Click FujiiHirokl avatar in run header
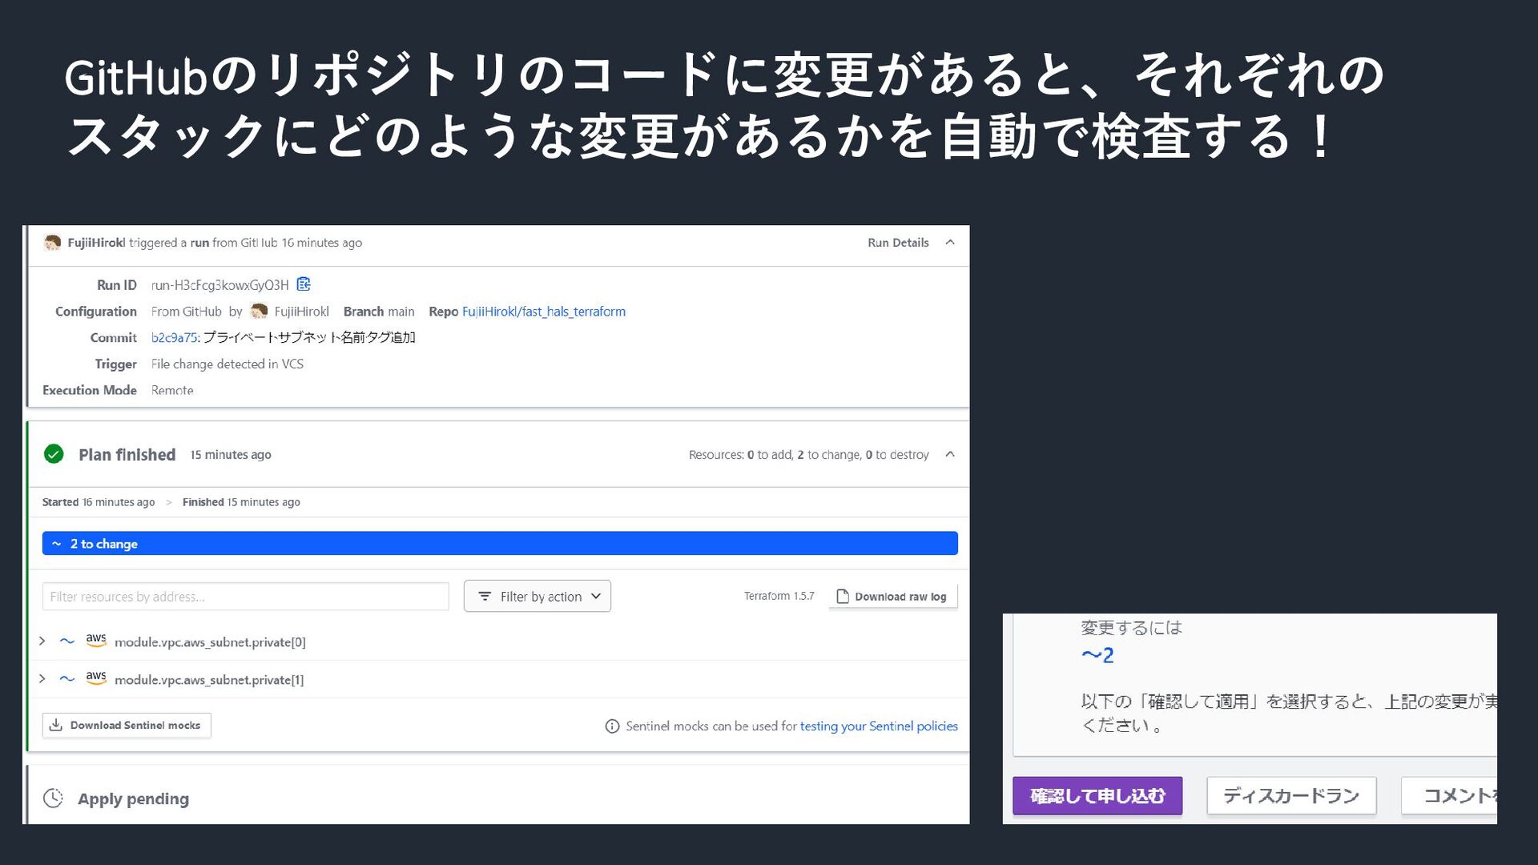1538x865 pixels. click(53, 243)
